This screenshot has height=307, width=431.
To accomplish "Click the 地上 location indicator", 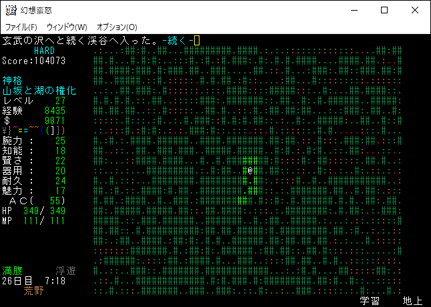I will point(412,301).
